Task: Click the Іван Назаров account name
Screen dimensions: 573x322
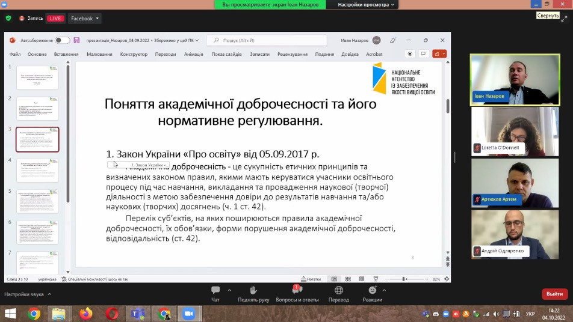Action: coord(355,40)
